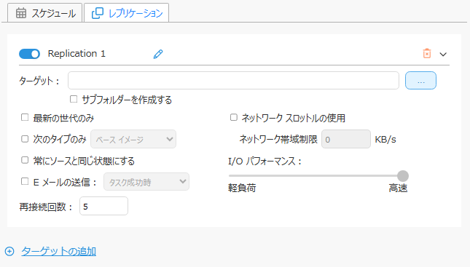The width and height of the screenshot is (470, 267).
Task: Click the ターゲットの追加 link
Action: (x=59, y=252)
